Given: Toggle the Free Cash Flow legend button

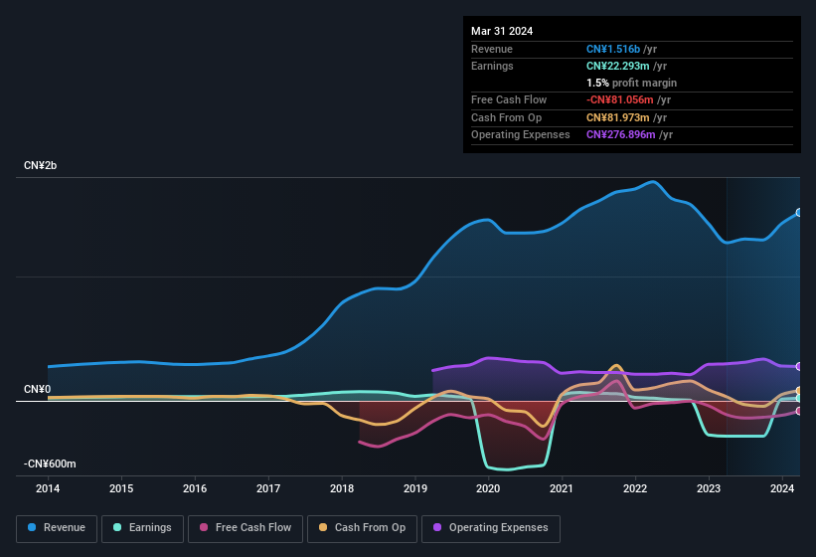Looking at the screenshot, I should point(245,528).
